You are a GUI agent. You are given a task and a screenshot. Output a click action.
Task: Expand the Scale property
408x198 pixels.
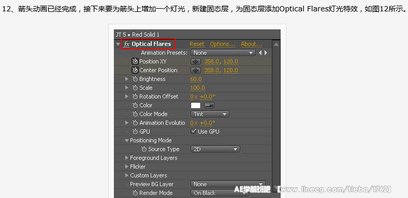tap(127, 88)
